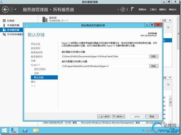Viewport: 181px width, 135px height.
Task: Open Server Manager from the taskbar
Action: (x=13, y=131)
